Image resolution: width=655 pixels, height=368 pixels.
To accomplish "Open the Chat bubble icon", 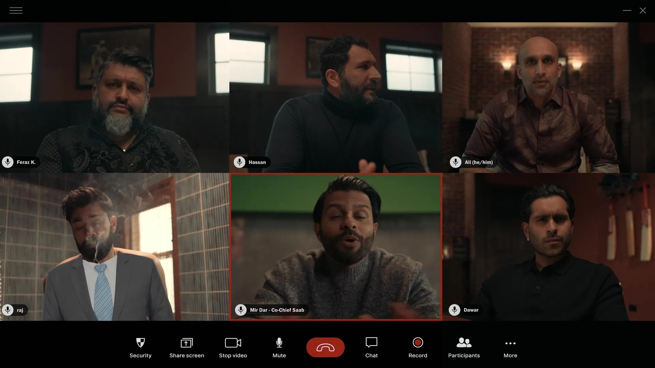I will (372, 342).
